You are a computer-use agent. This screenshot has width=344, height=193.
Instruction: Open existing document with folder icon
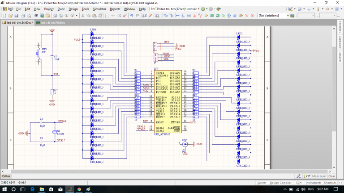tap(10, 15)
